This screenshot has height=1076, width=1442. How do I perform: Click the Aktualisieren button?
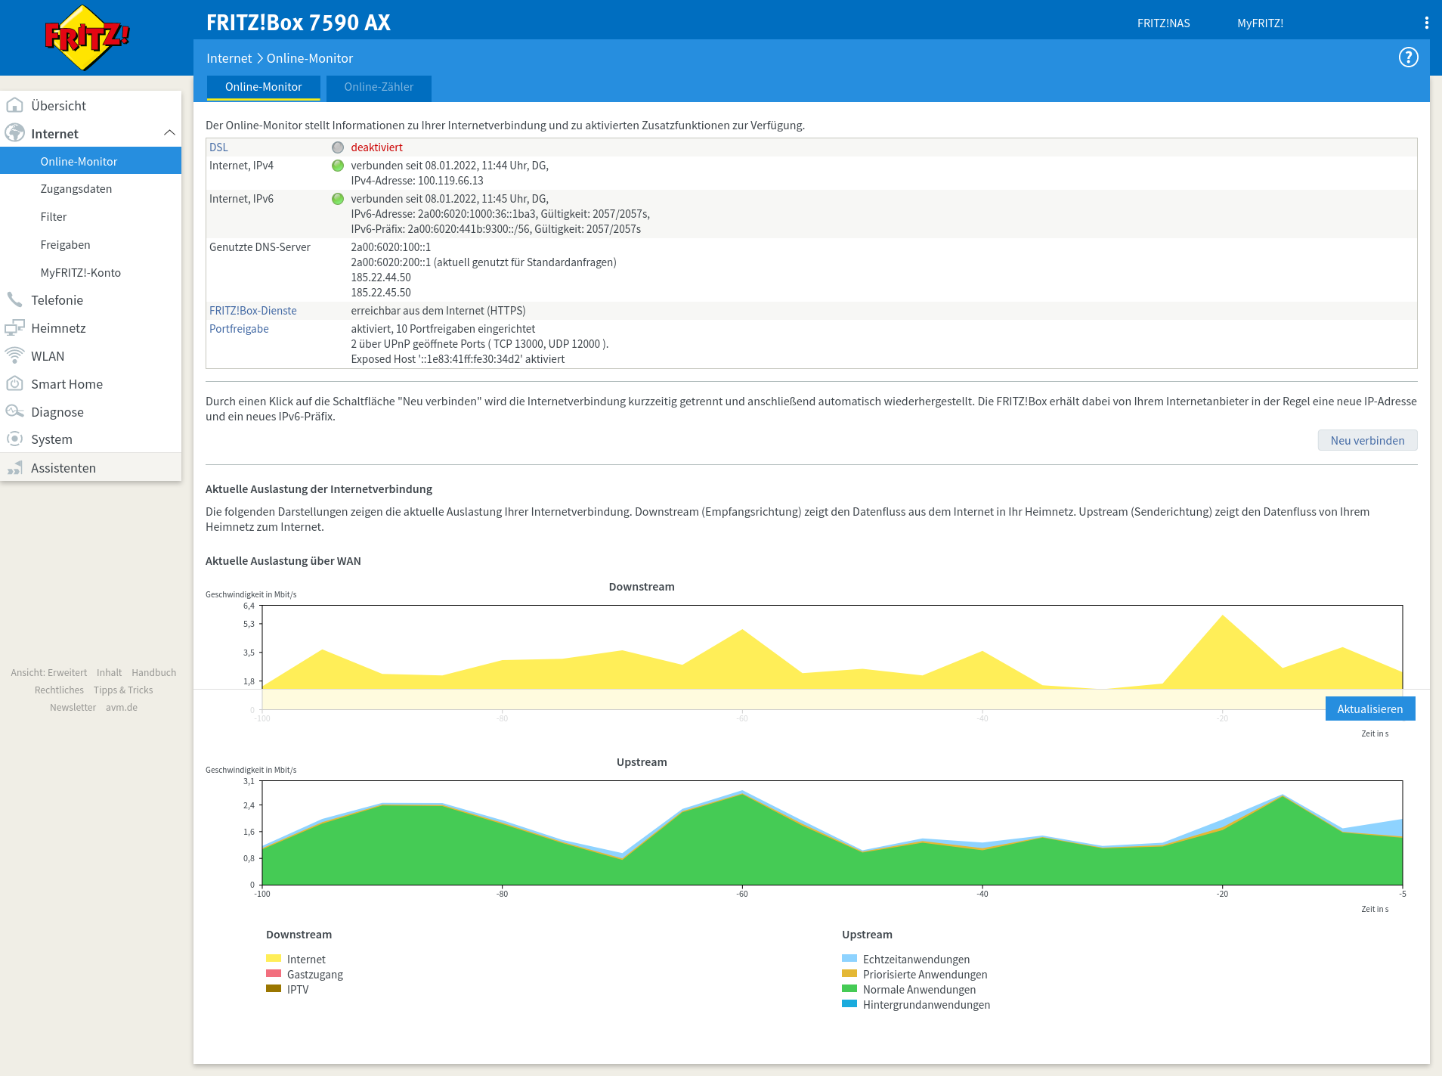tap(1370, 709)
